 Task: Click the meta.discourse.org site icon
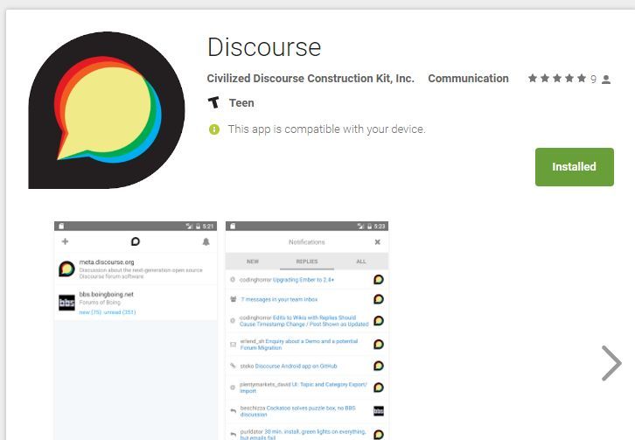coord(66,269)
